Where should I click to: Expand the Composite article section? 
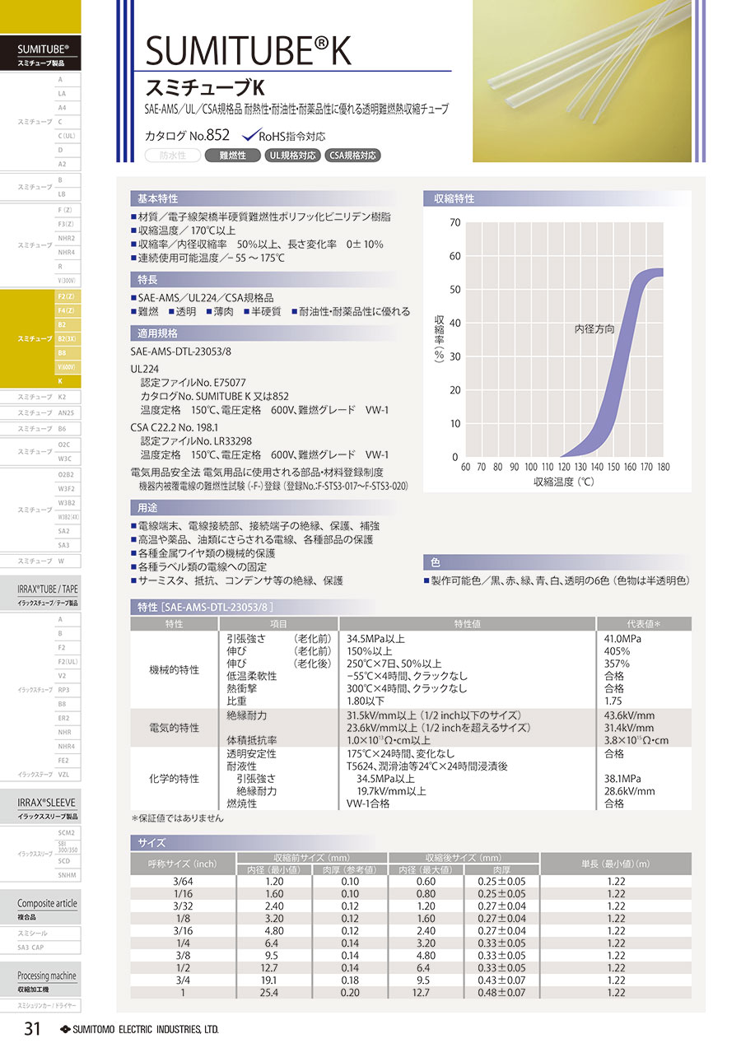click(x=48, y=908)
